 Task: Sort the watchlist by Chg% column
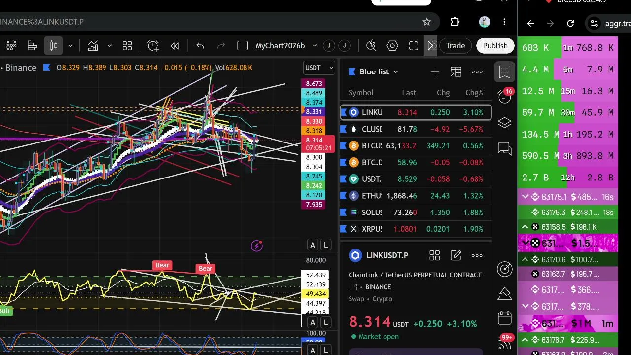[474, 93]
